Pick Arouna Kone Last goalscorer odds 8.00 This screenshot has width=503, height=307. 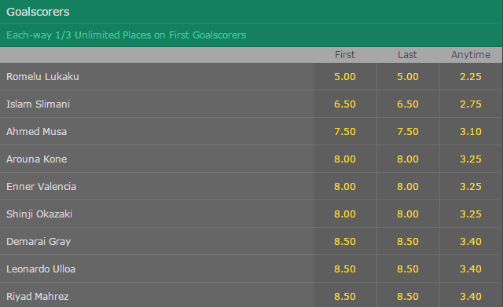(408, 159)
